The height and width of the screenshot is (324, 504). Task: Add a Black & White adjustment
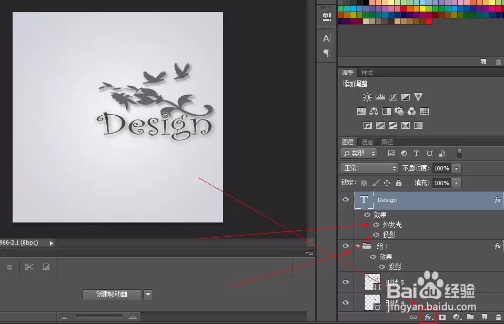(x=387, y=111)
